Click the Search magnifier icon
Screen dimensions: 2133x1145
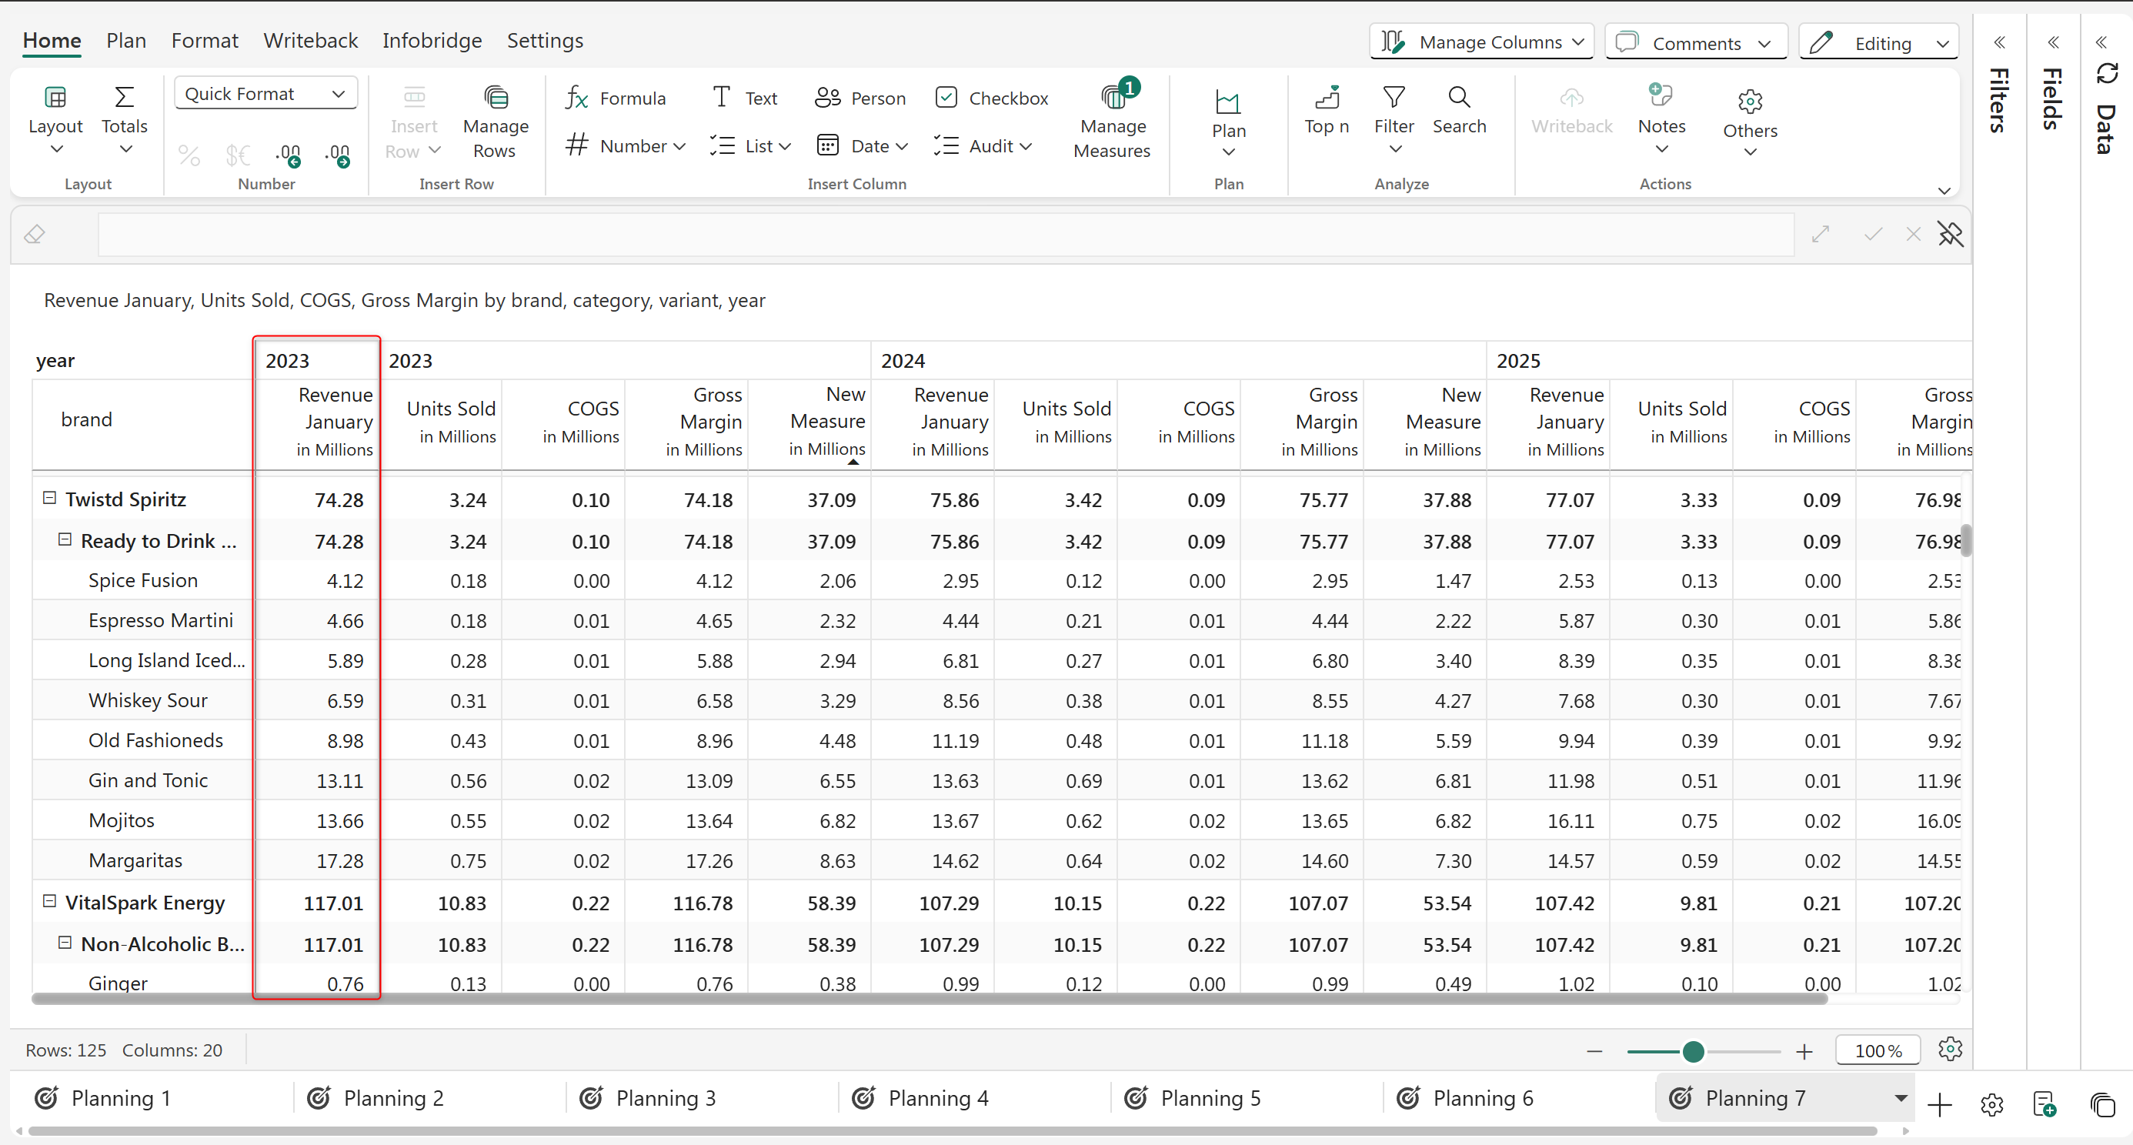(1459, 98)
